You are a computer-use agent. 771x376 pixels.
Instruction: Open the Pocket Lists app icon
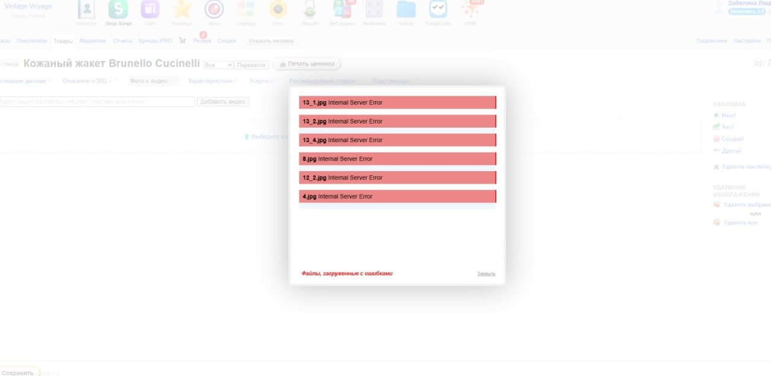click(x=438, y=10)
